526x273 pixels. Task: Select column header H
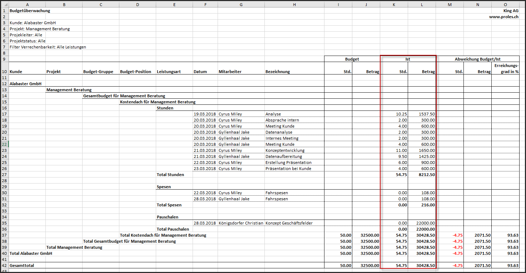294,4
